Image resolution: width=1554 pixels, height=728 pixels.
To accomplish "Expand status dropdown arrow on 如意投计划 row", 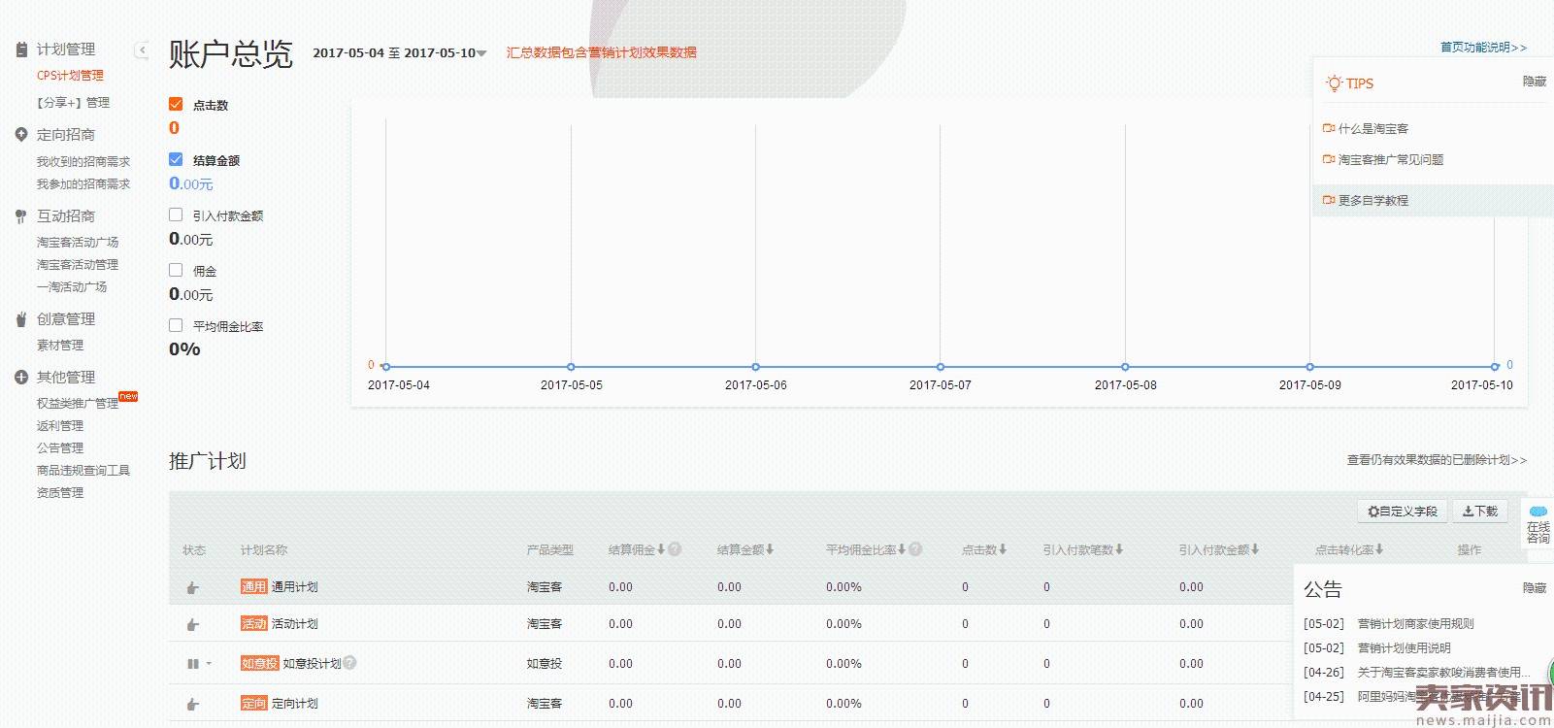I will pyautogui.click(x=209, y=664).
